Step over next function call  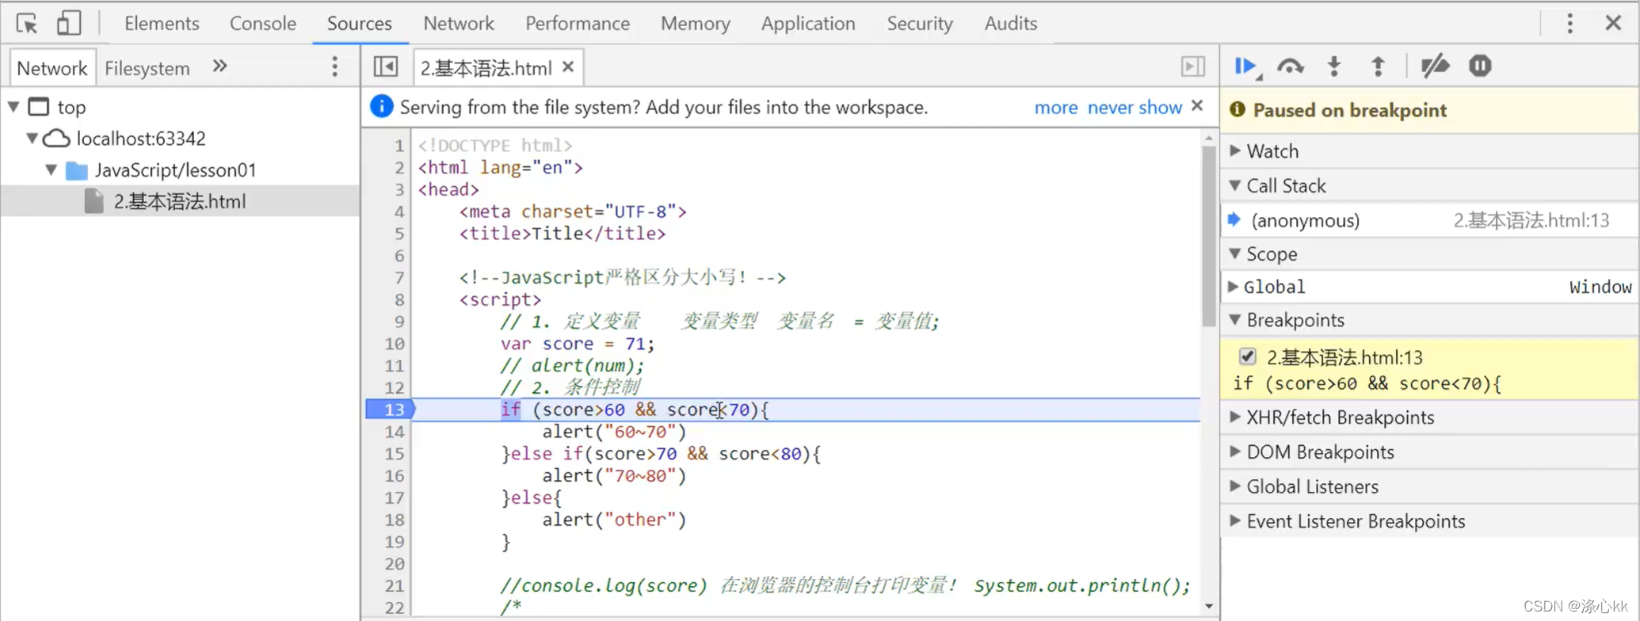(1291, 67)
